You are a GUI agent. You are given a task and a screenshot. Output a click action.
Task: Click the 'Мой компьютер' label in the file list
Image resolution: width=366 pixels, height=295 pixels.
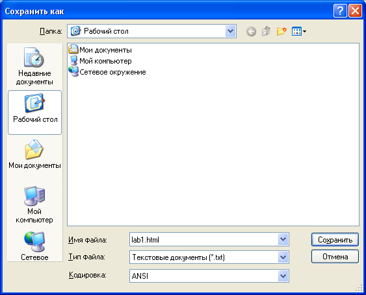point(105,61)
